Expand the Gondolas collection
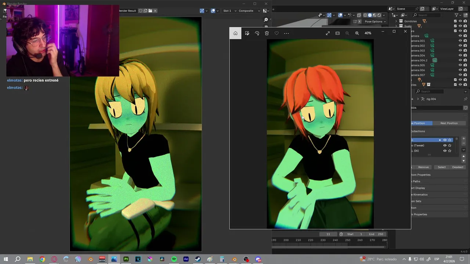This screenshot has height=264, width=470. click(396, 21)
